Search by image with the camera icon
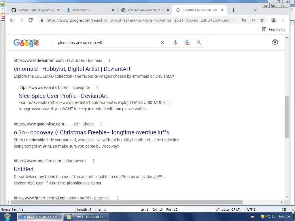The height and width of the screenshot is (221, 295). point(187,43)
